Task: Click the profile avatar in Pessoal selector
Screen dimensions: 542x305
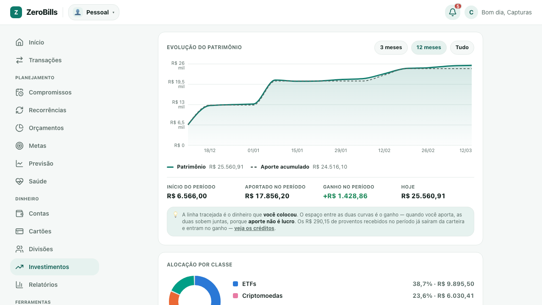Action: pos(77,12)
